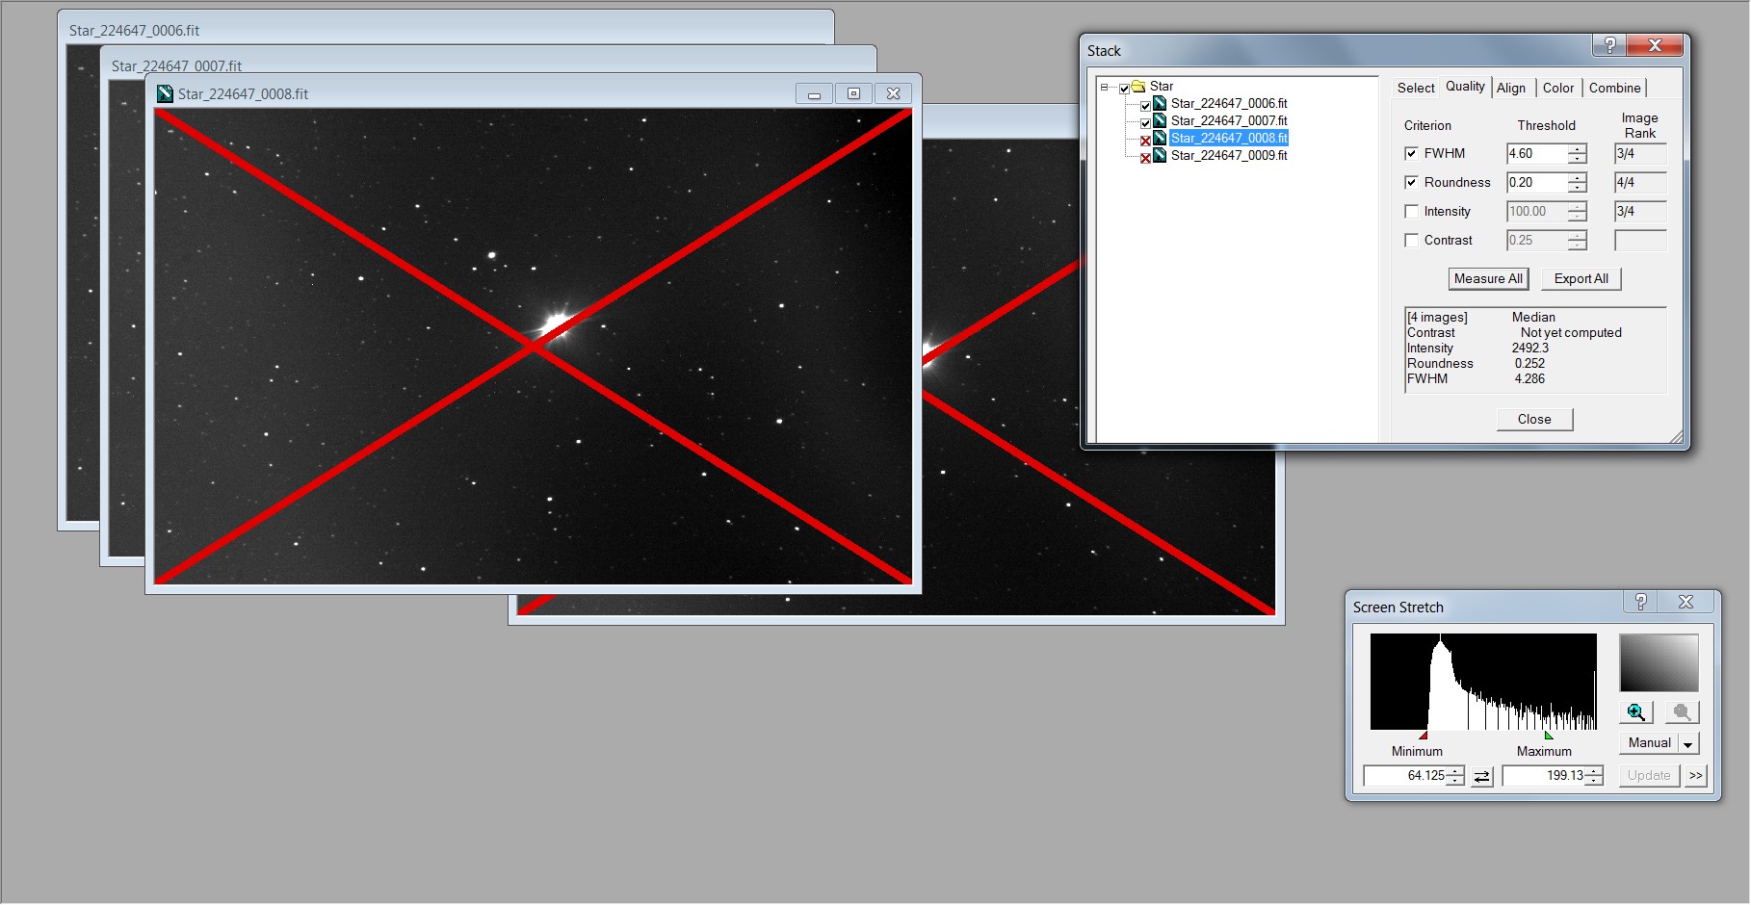This screenshot has width=1751, height=905.
Task: Toggle the FWHM criterion checkbox
Action: 1412,153
